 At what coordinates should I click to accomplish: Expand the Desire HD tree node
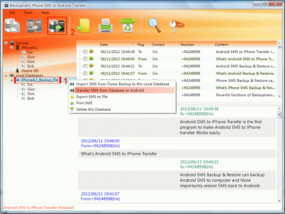tap(11, 70)
